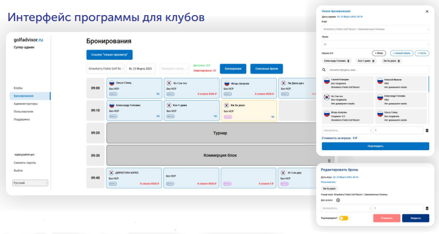Click the player name search field
Viewport: 439px width, 234px height.
pos(379,70)
